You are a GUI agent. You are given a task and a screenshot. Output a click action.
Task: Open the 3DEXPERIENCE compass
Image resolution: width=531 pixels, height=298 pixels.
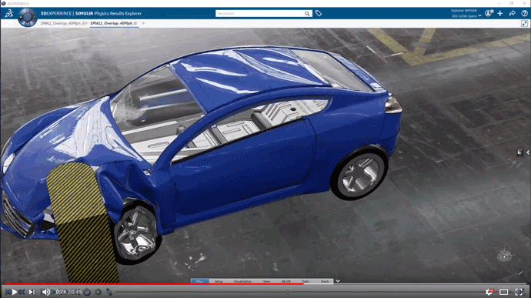(x=27, y=17)
